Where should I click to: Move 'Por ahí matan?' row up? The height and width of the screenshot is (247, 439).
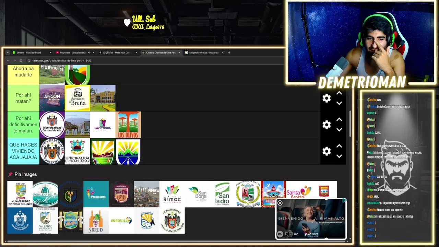[339, 93]
